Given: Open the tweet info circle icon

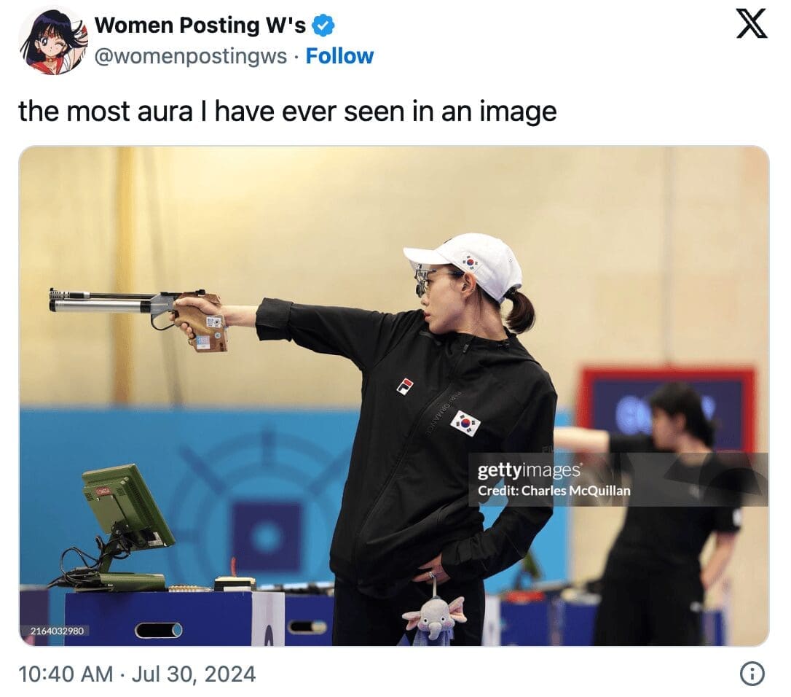Looking at the screenshot, I should (752, 674).
